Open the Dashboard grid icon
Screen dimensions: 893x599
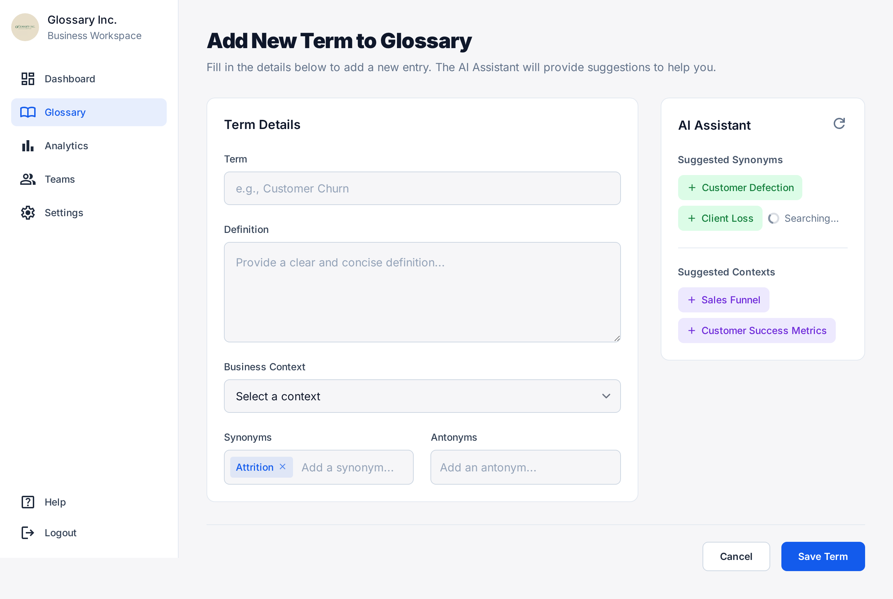click(x=28, y=79)
